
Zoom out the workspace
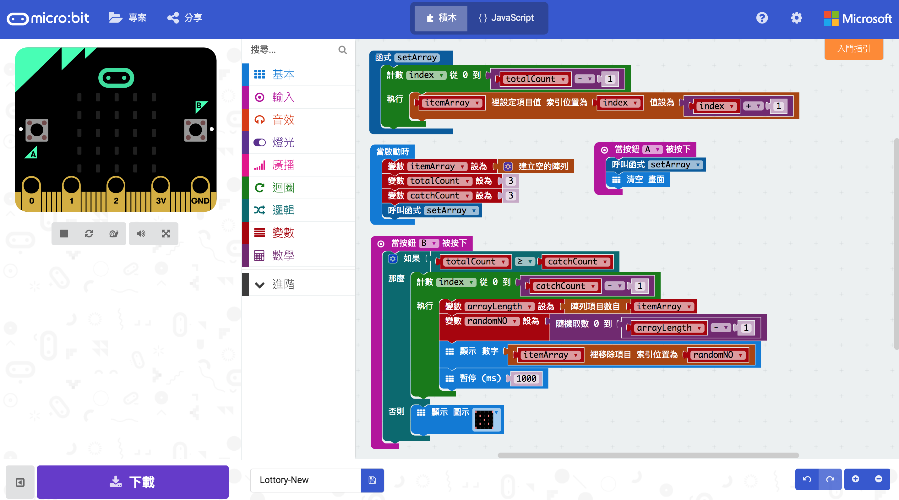[879, 479]
